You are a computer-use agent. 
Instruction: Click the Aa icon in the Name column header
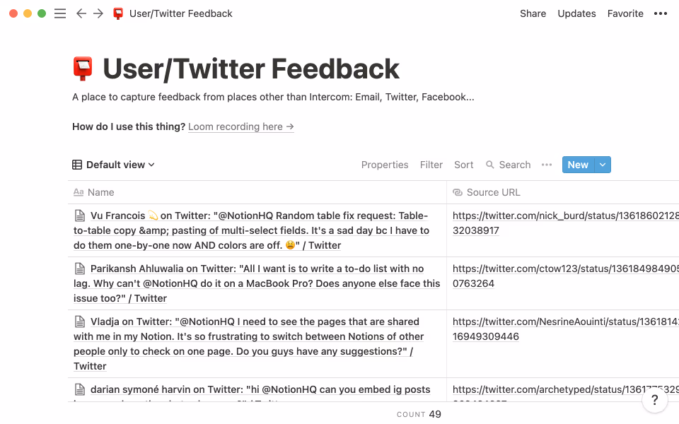tap(80, 192)
